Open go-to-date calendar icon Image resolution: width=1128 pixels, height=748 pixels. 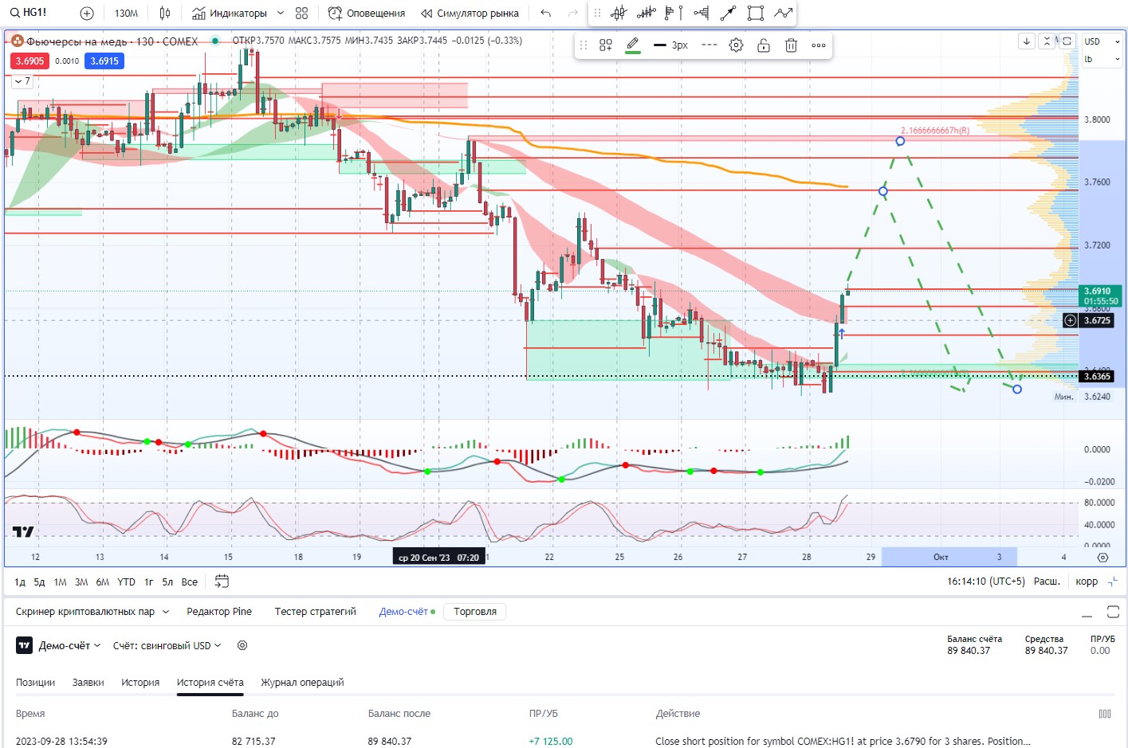pos(222,582)
